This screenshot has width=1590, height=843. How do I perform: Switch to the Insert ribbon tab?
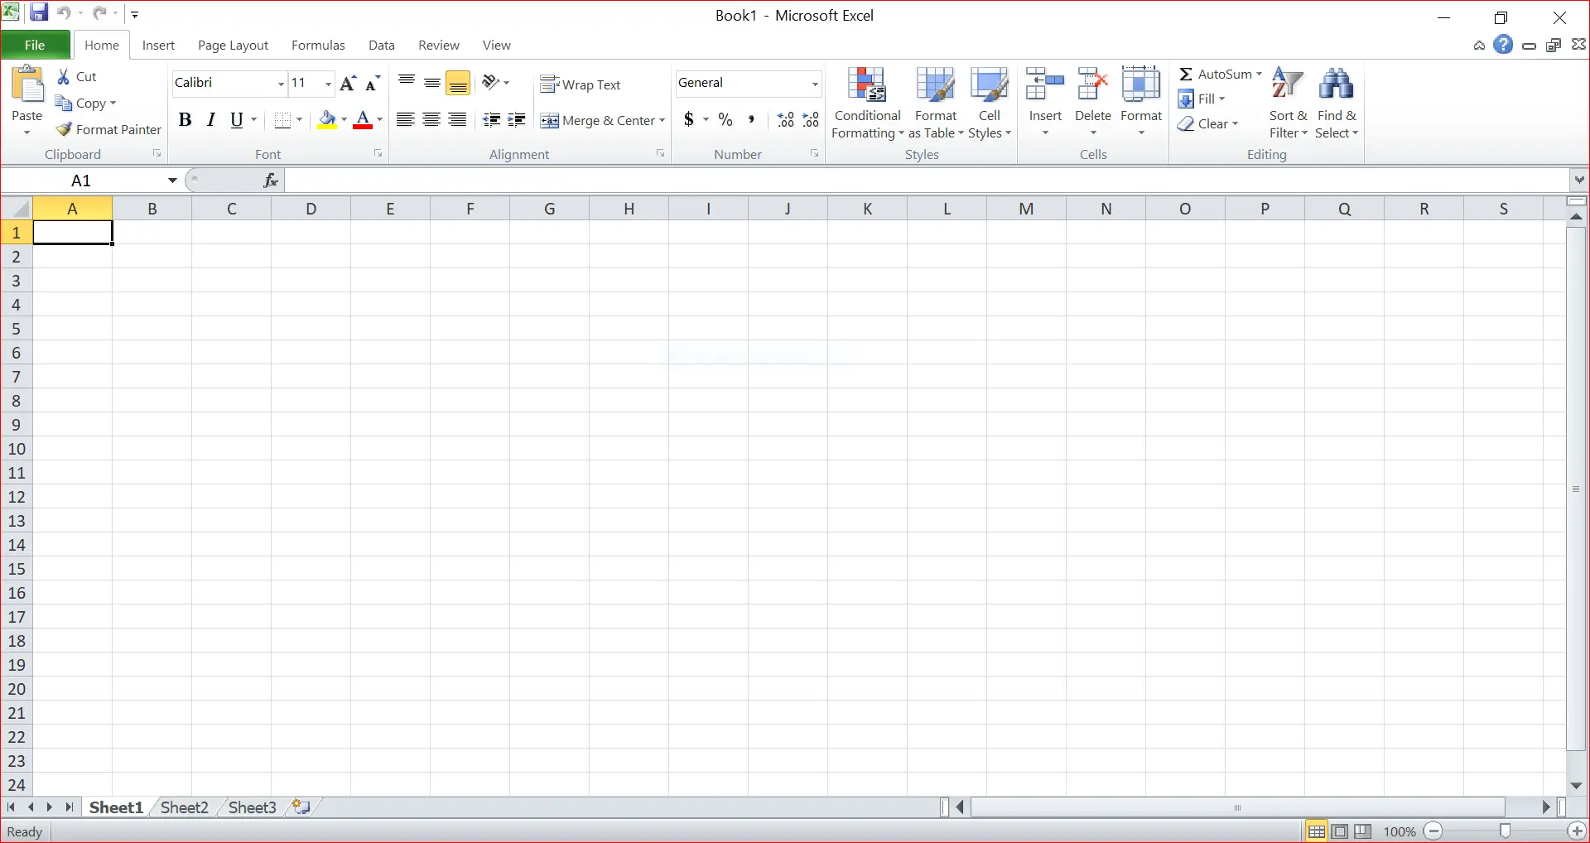pos(158,45)
